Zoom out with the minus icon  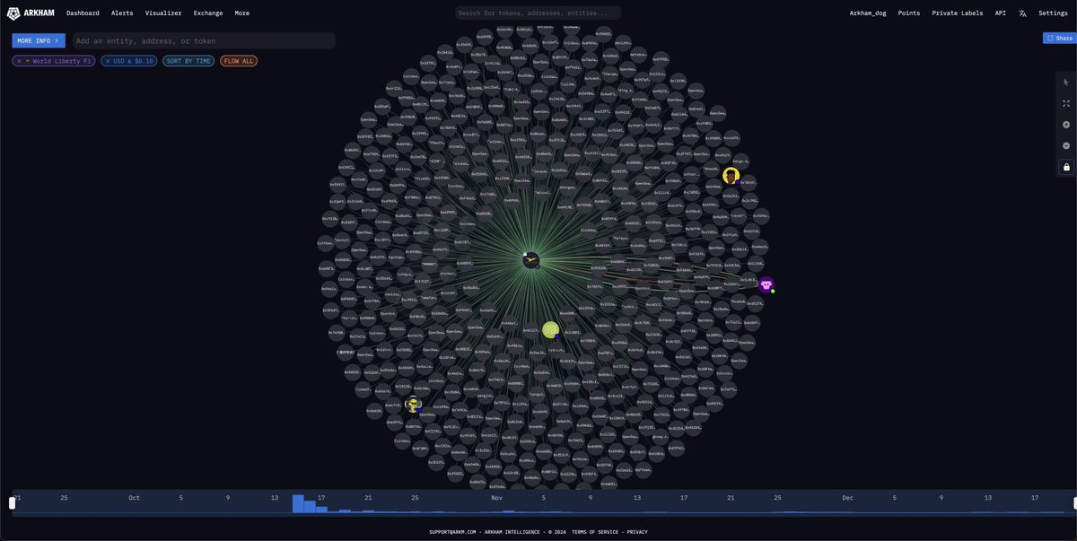pyautogui.click(x=1066, y=145)
